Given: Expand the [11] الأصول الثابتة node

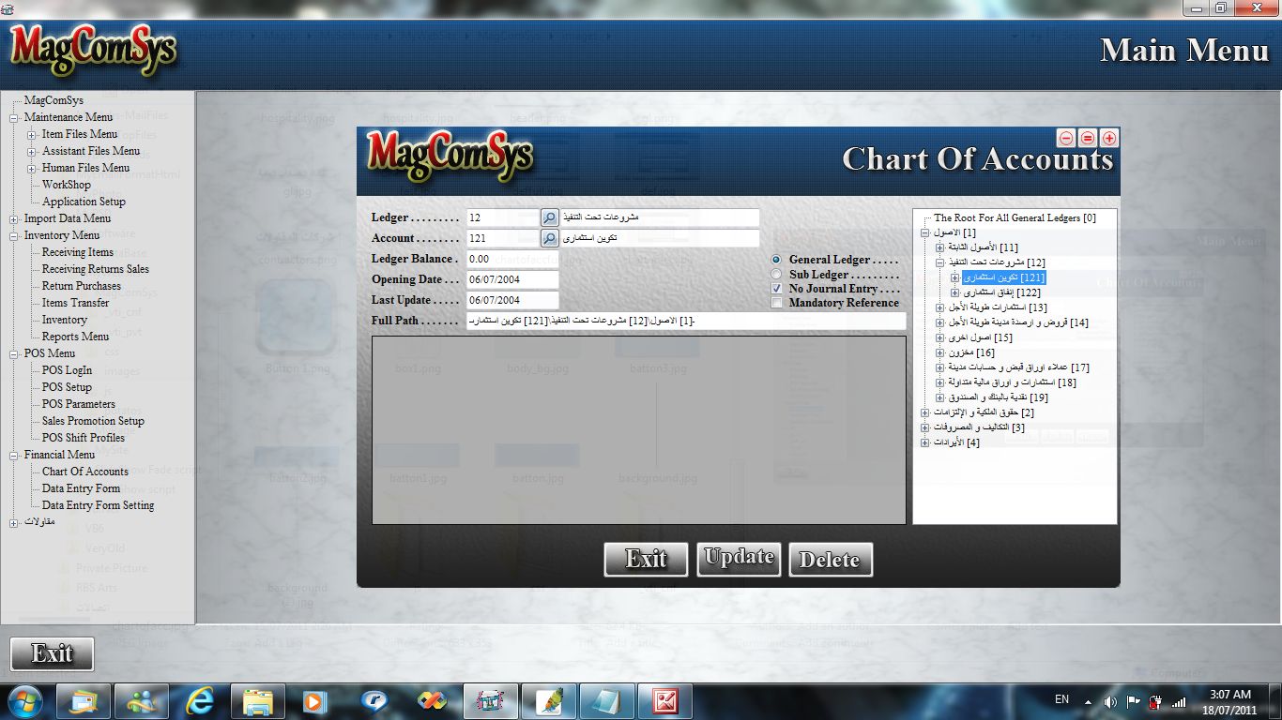Looking at the screenshot, I should click(939, 247).
